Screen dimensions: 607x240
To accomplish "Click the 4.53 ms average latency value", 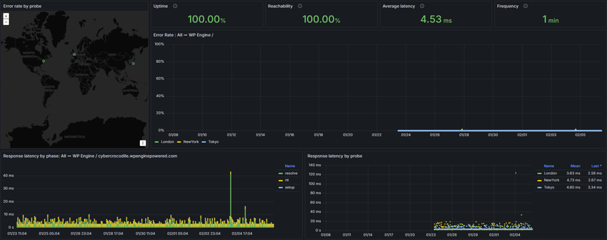I will [x=436, y=20].
